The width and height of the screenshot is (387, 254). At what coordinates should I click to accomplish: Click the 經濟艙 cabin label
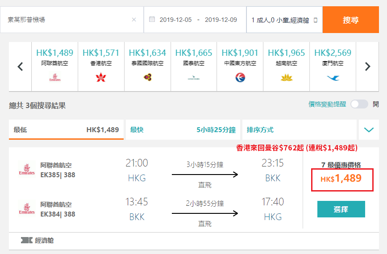click(45, 241)
